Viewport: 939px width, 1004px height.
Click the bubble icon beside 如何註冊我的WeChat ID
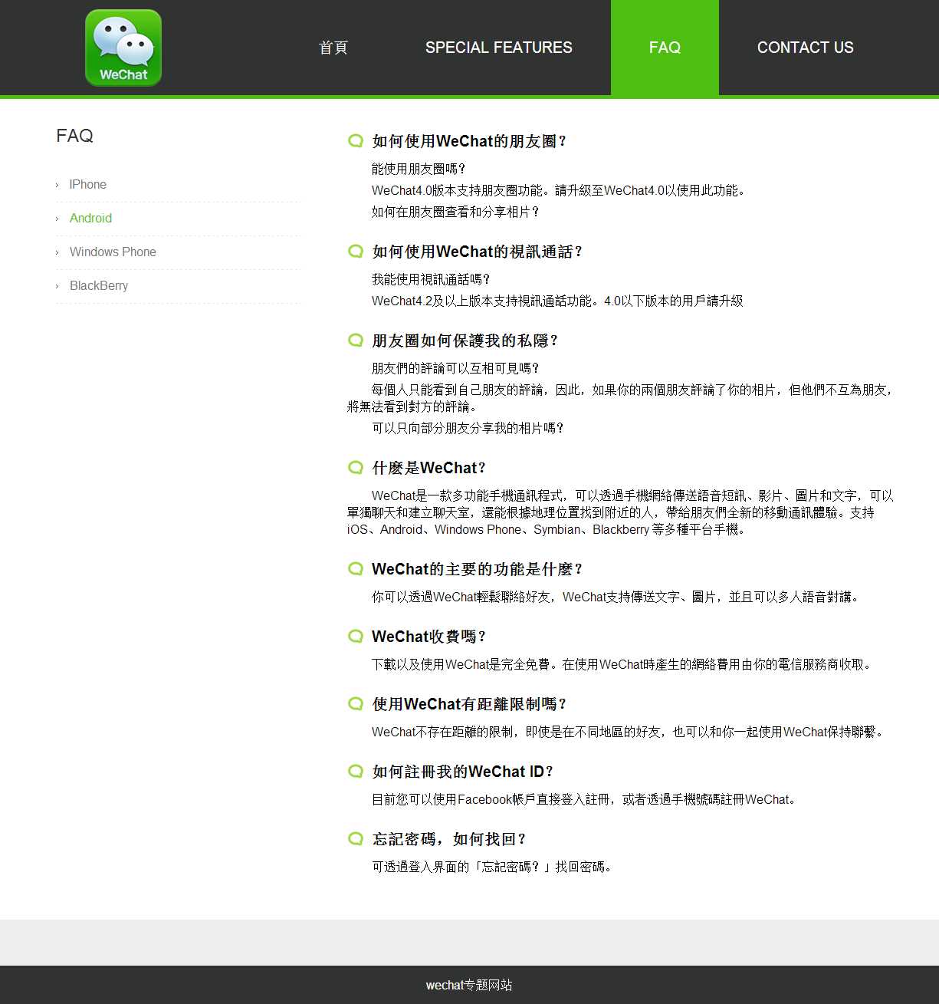(x=356, y=771)
